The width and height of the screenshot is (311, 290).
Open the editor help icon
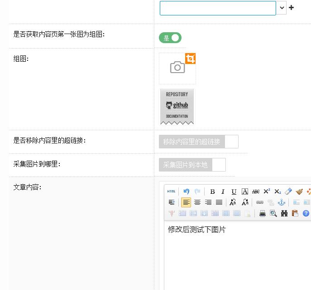coord(306,213)
